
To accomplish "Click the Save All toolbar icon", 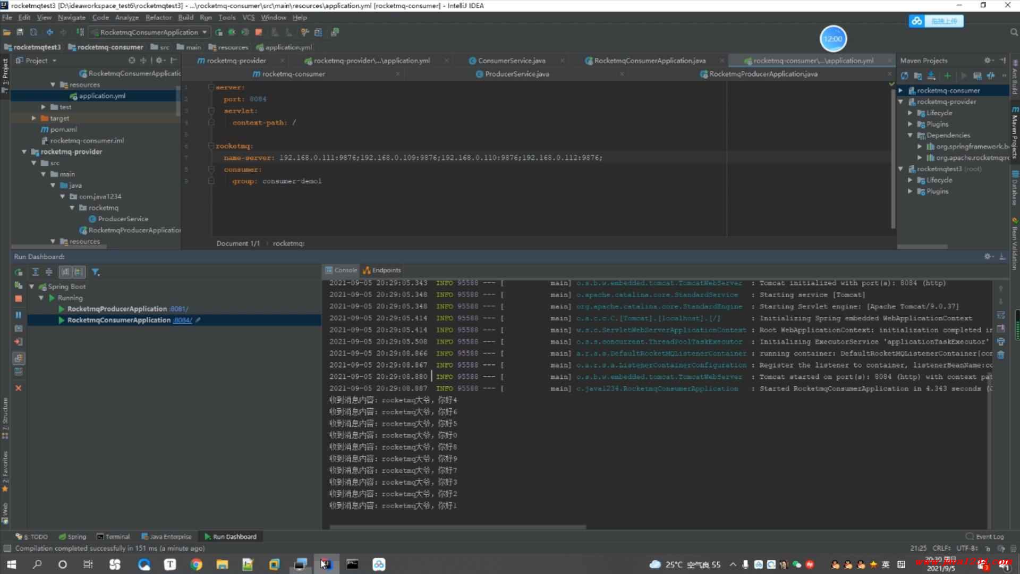I will point(20,32).
